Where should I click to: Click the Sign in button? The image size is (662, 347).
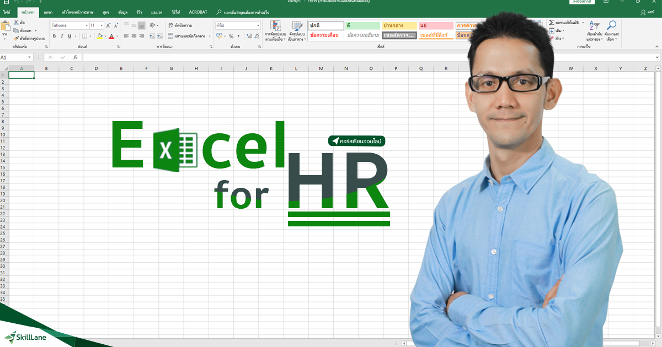(582, 2)
